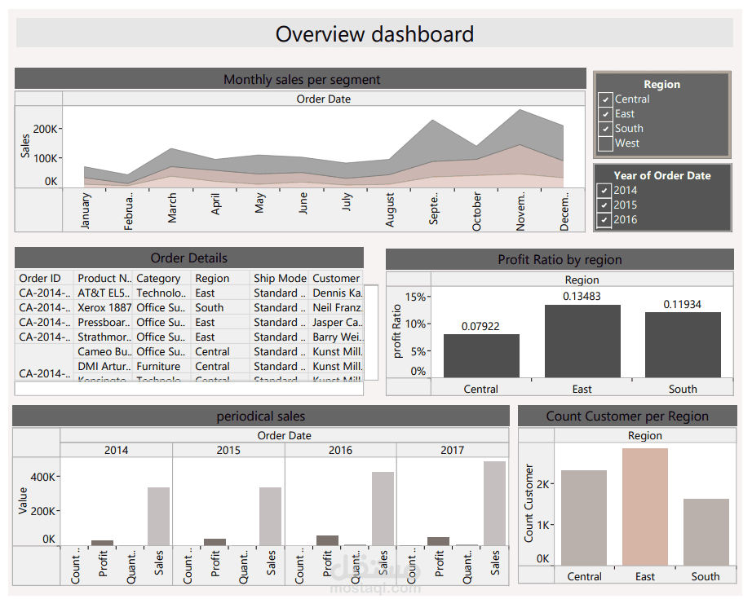This screenshot has height=608, width=752.
Task: Select the Cameo Bu.. product cell
Action: [x=103, y=351]
